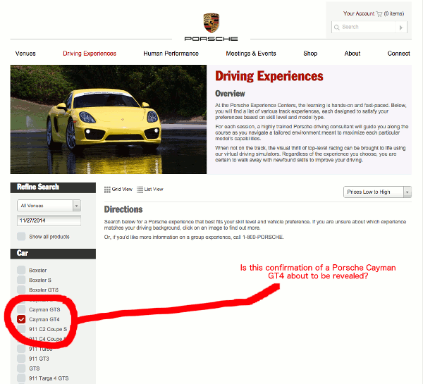Click the red Driving Experiences page title
Screen dimensions: 423x384
(x=269, y=76)
